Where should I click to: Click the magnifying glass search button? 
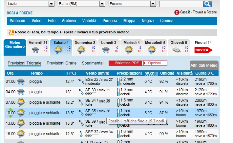coord(207,4)
